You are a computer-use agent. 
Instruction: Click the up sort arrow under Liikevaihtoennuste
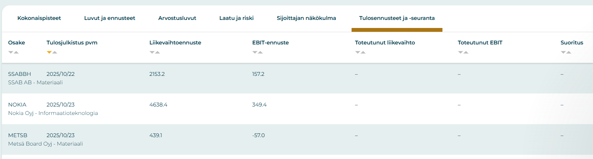[x=157, y=52]
